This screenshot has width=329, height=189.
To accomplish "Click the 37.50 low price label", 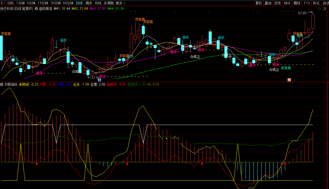I will (96, 78).
